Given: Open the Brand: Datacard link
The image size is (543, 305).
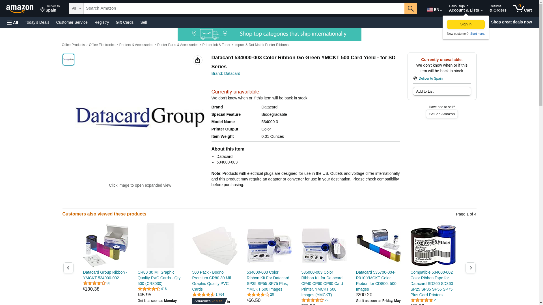Looking at the screenshot, I should [226, 73].
